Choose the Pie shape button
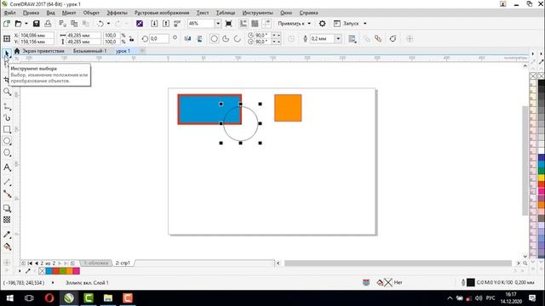 click(226, 38)
